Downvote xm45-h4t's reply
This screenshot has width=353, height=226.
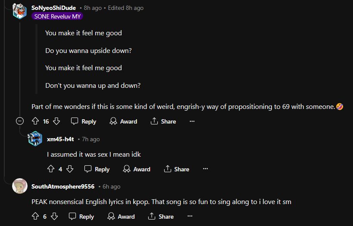point(69,169)
